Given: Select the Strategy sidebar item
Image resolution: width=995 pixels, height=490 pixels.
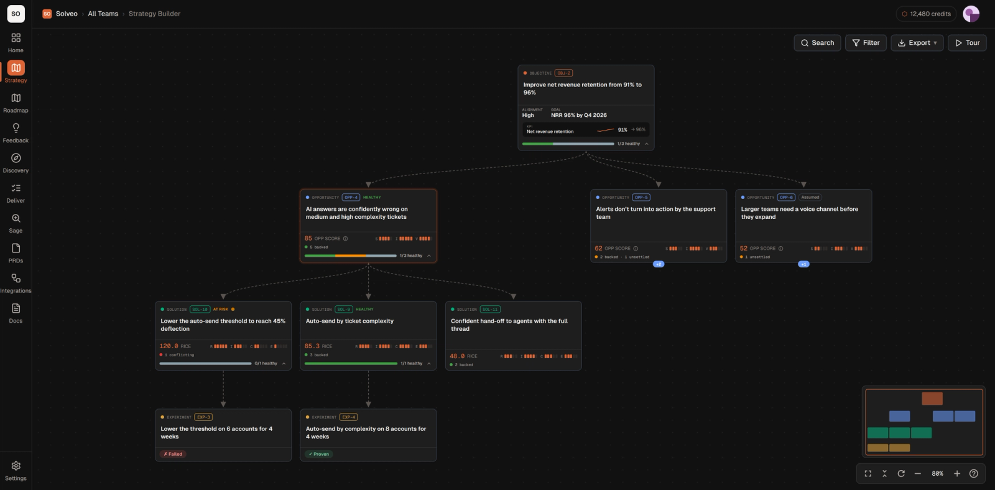Looking at the screenshot, I should [x=16, y=73].
